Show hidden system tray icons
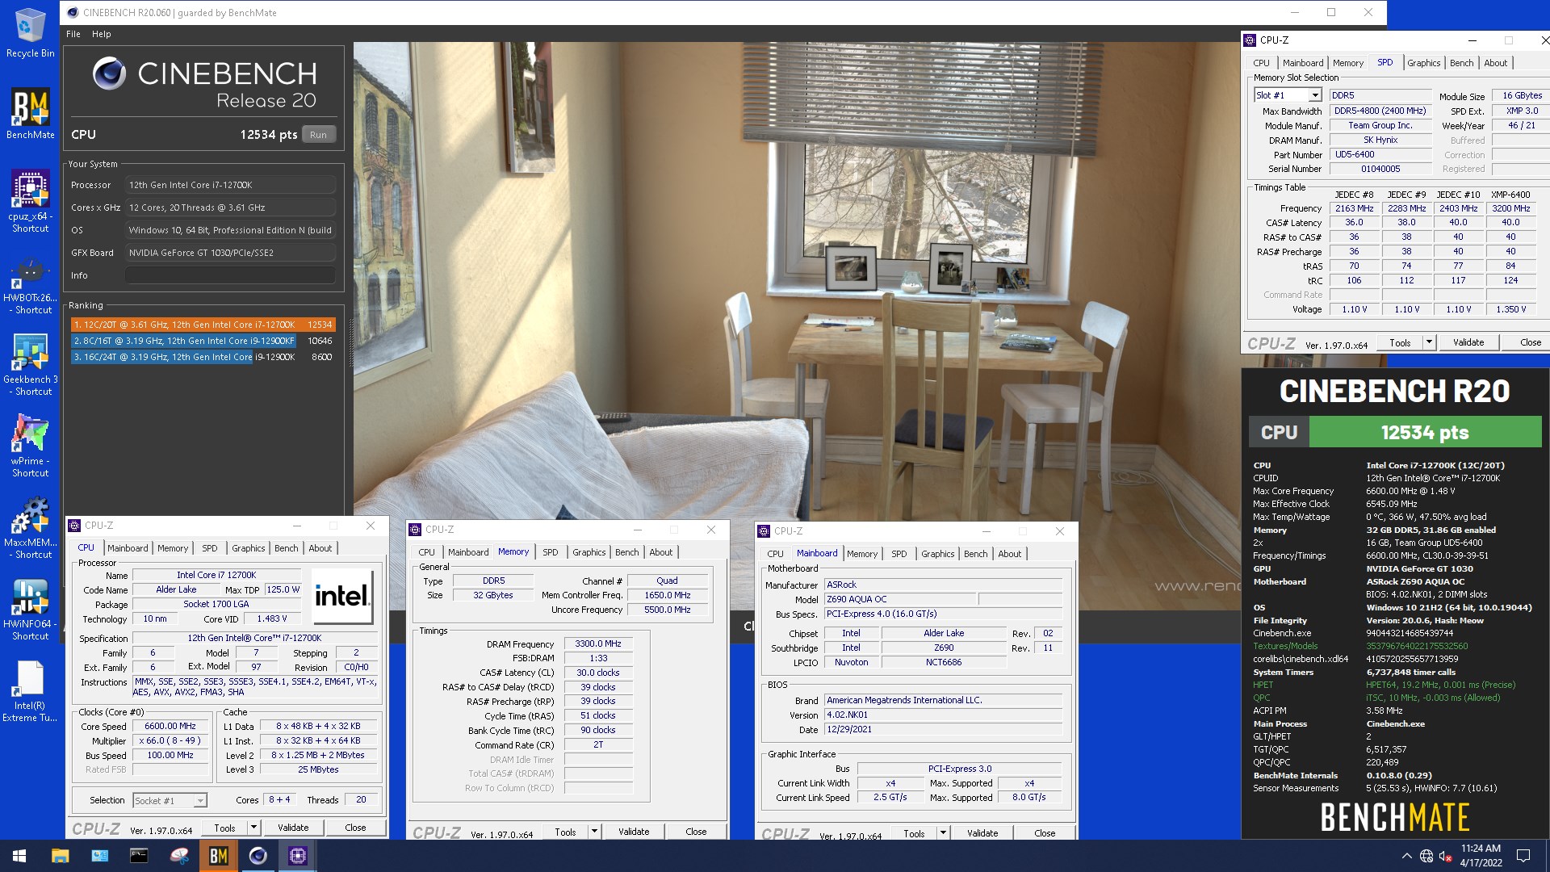The width and height of the screenshot is (1550, 872). (1406, 856)
